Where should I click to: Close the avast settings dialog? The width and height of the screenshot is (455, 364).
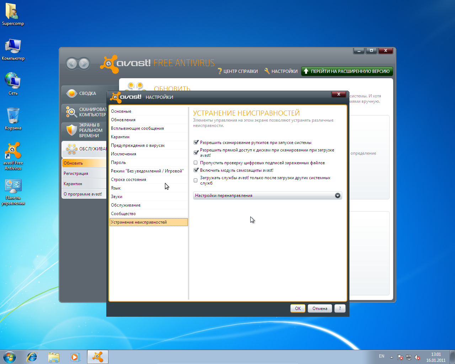coord(339,94)
